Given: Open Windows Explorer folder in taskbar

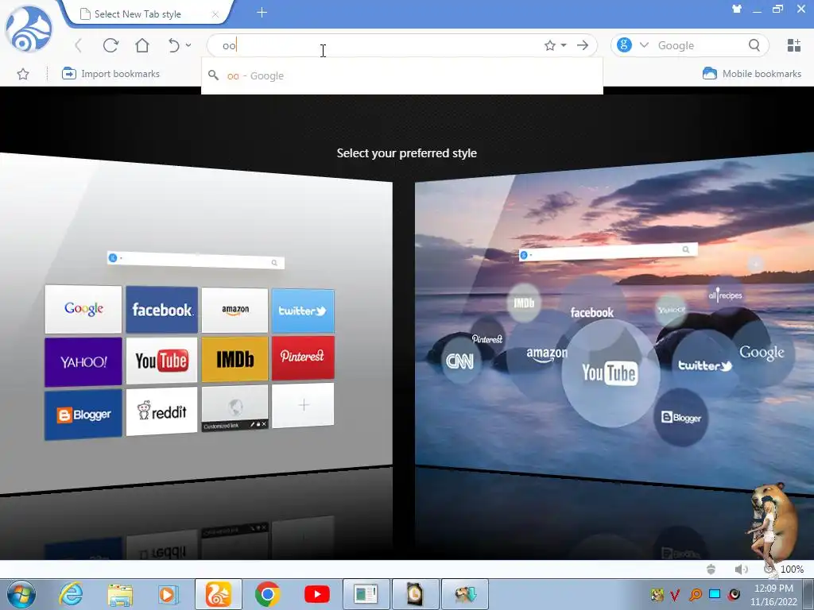Looking at the screenshot, I should coord(120,595).
